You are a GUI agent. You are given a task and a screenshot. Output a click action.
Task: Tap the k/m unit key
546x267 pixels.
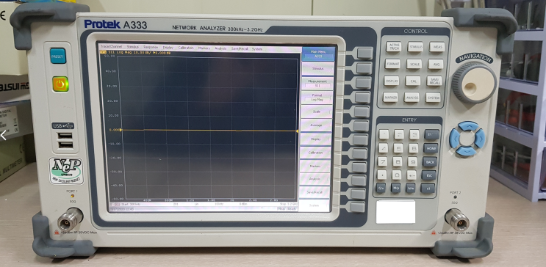tap(411, 188)
